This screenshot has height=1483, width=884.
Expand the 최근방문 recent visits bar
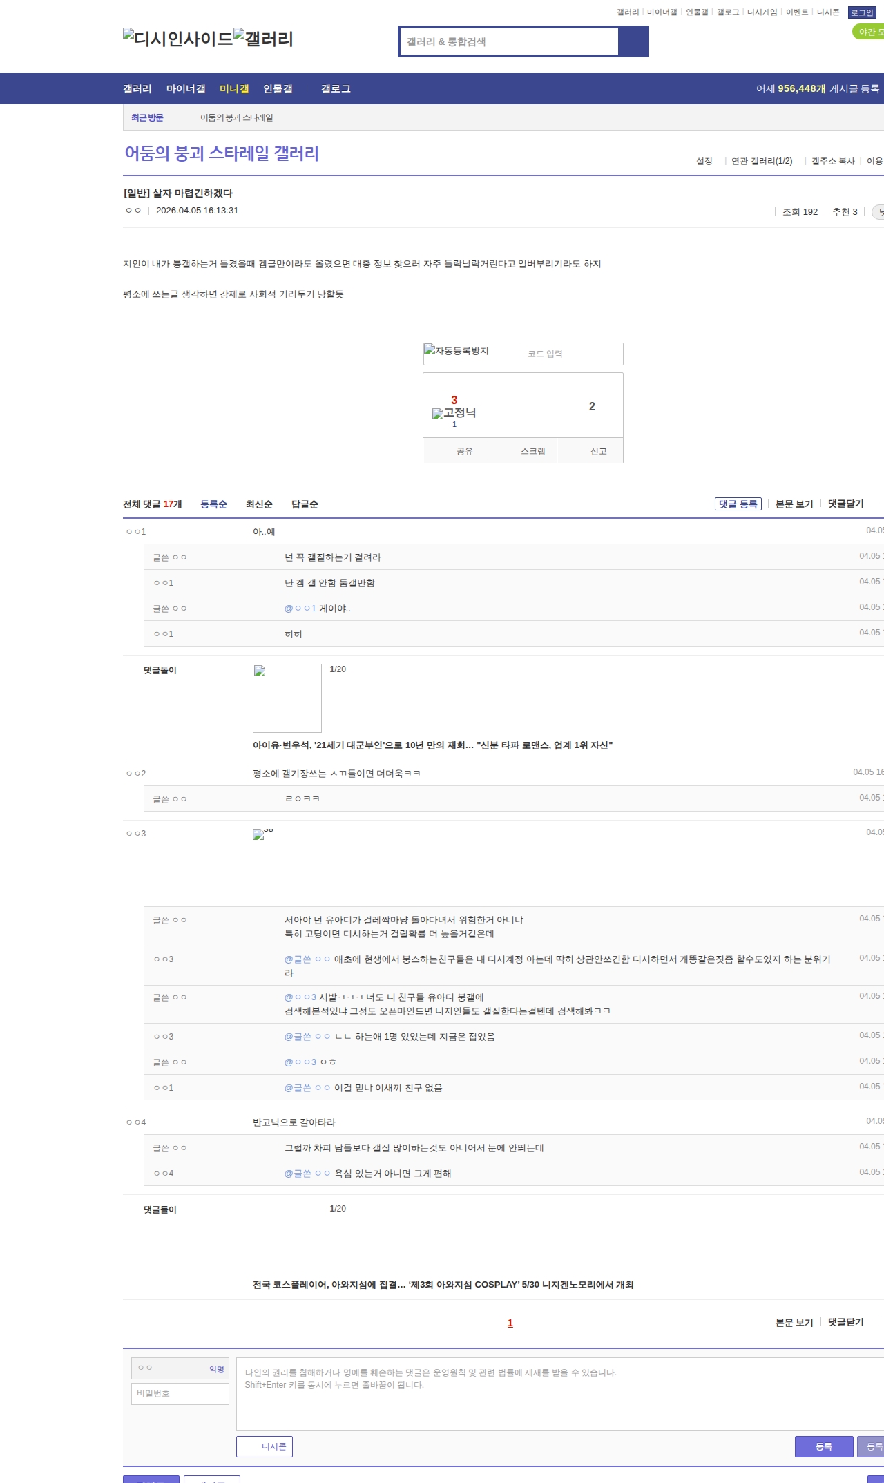pyautogui.click(x=147, y=117)
